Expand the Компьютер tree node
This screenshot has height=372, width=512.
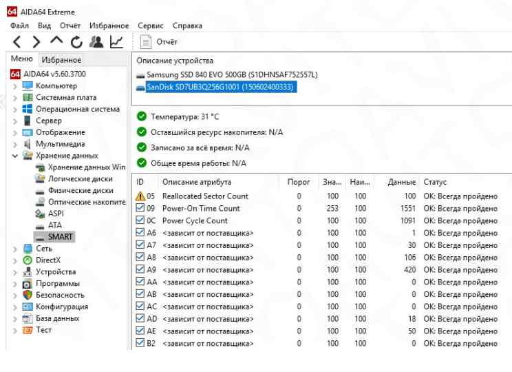coord(15,86)
